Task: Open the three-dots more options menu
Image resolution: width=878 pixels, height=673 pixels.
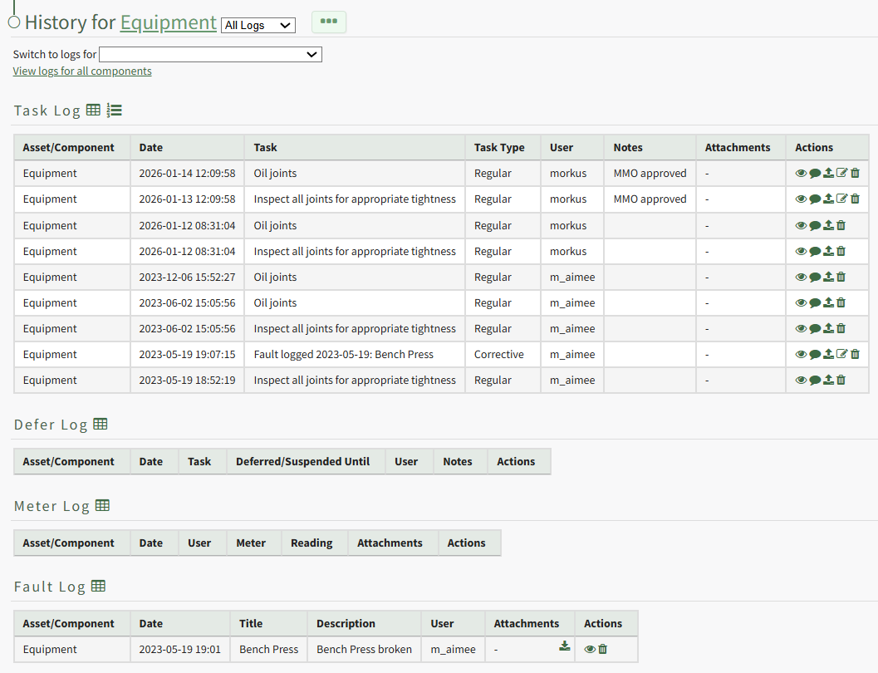Action: tap(329, 22)
